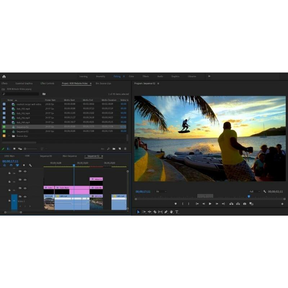288x288 pixels.
Task: Open Sequence 02 timeline tab menu
Action: click(x=102, y=156)
